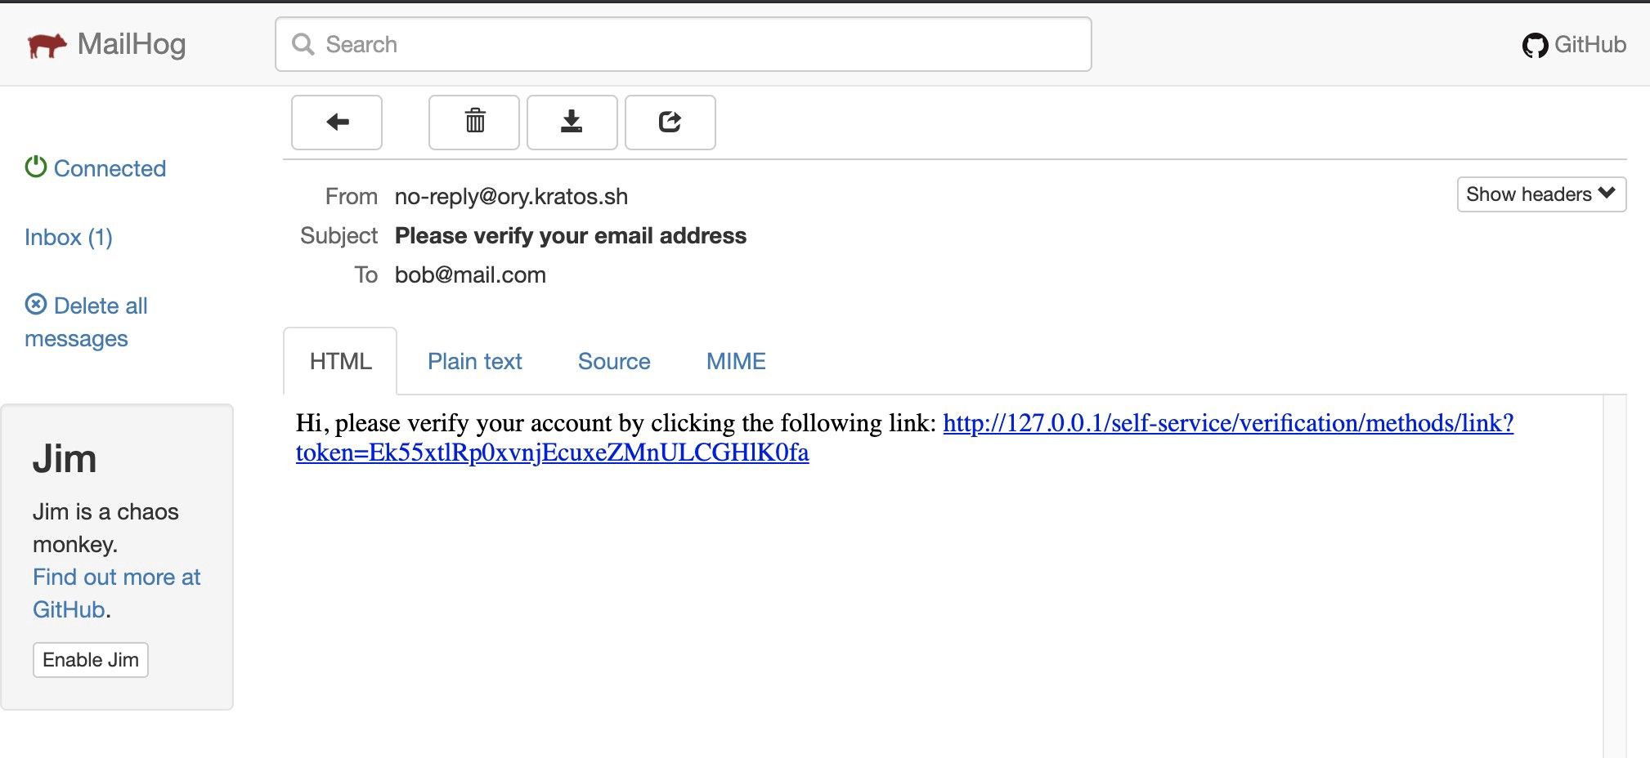The width and height of the screenshot is (1650, 758).
Task: Expand the Show headers dropdown
Action: coord(1541,194)
